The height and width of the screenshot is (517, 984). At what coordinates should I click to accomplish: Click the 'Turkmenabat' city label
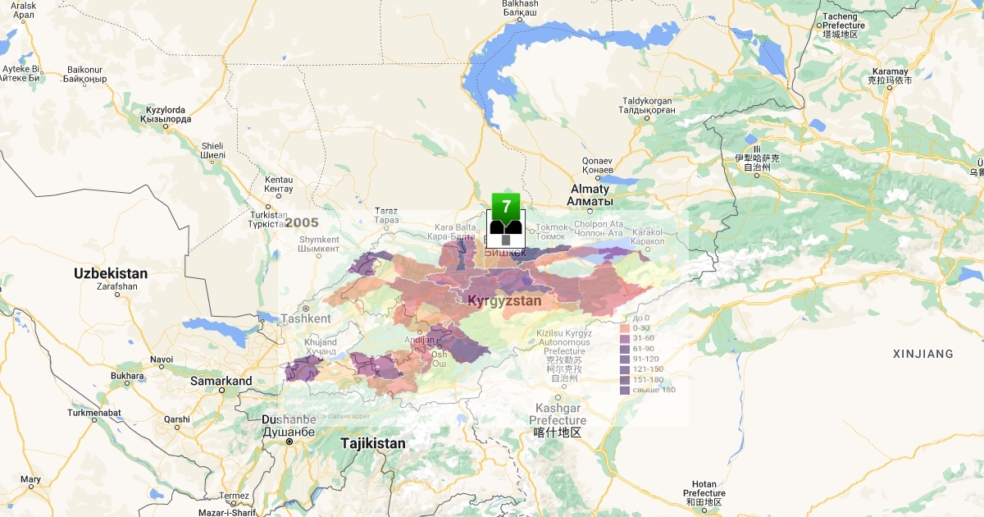coord(94,413)
